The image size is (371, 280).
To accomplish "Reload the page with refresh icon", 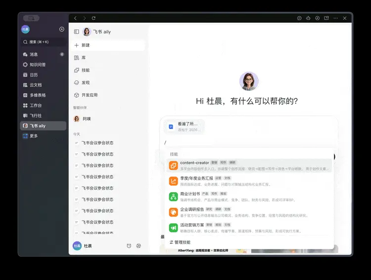I will point(93,18).
